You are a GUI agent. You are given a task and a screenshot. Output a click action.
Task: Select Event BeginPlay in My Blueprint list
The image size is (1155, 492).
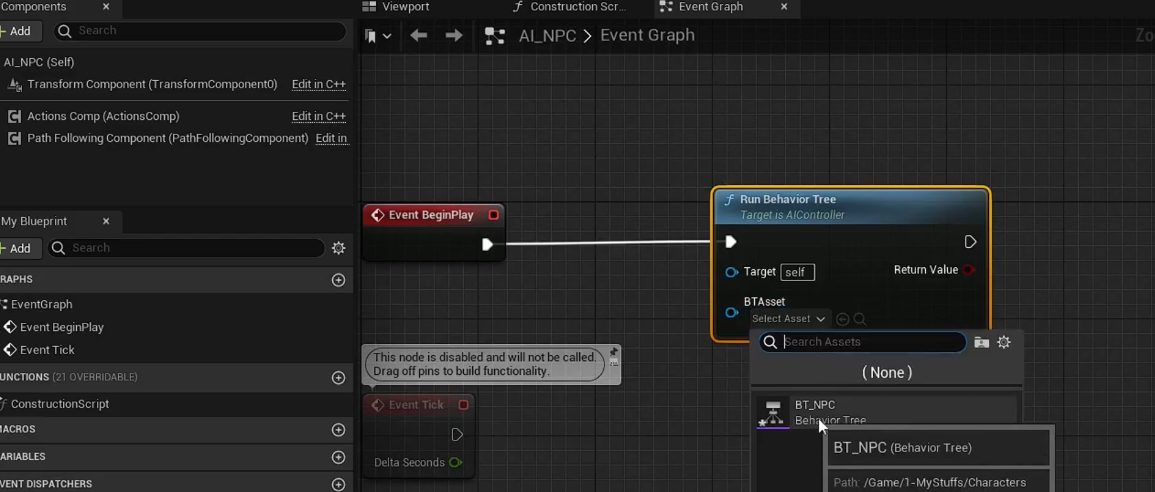(x=62, y=328)
